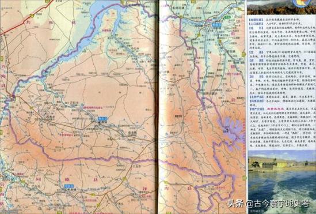
Task: Click the blue county seat label at upper right
Action: click(x=216, y=25)
